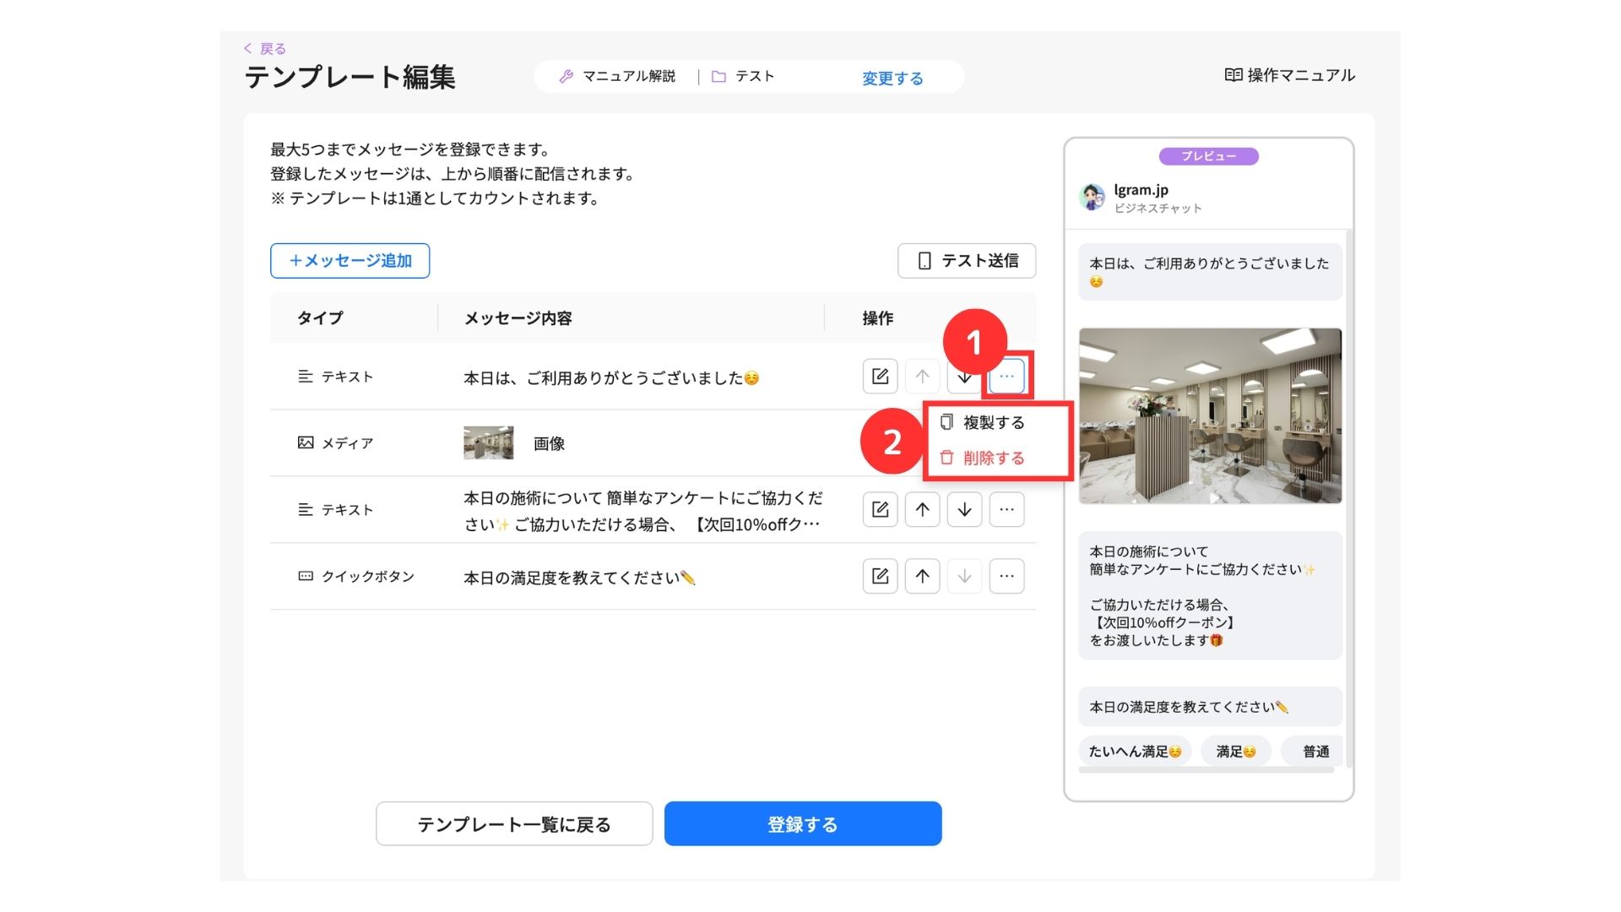Edit the survey request text message

(880, 509)
